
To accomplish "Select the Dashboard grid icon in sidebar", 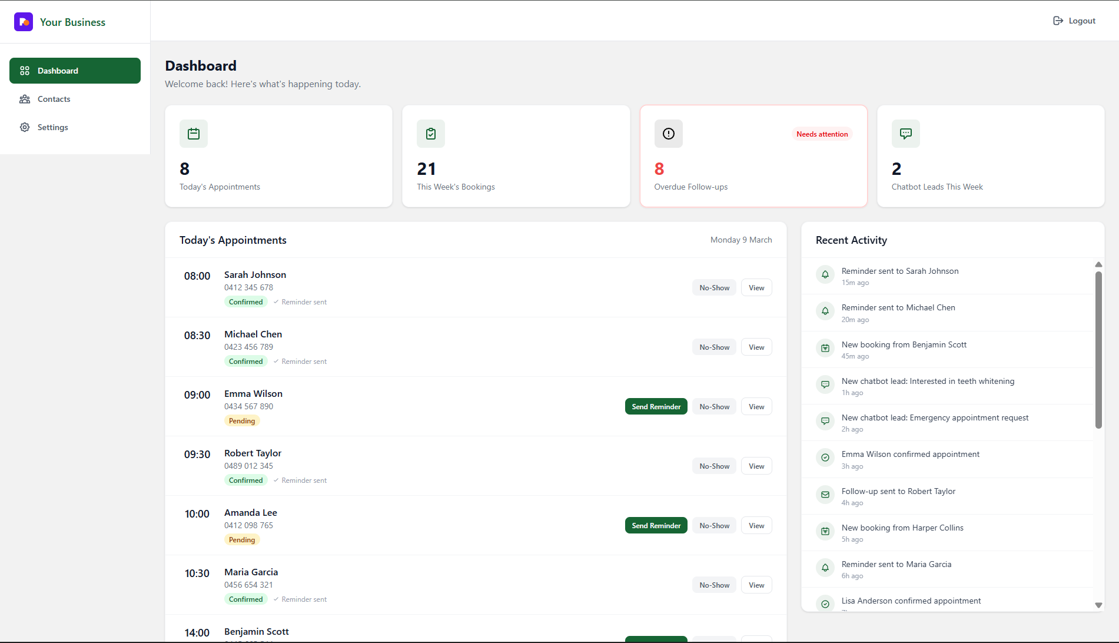I will [x=25, y=70].
